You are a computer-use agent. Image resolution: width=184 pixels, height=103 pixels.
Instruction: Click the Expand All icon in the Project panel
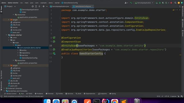36,6
